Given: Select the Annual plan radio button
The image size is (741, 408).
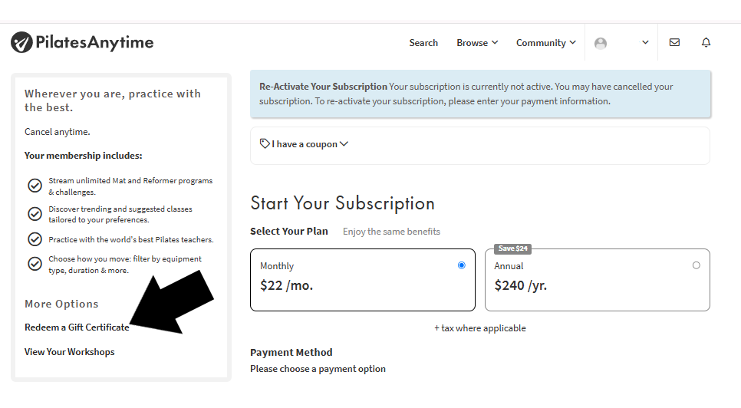Looking at the screenshot, I should pyautogui.click(x=696, y=265).
